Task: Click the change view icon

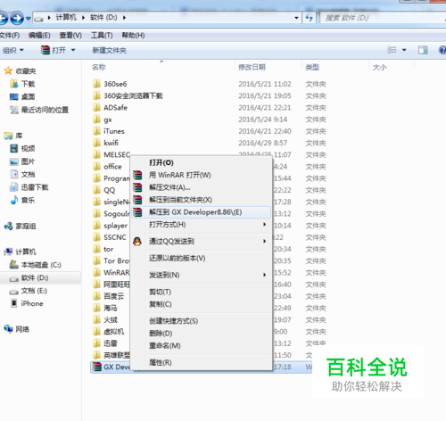Action: point(392,50)
